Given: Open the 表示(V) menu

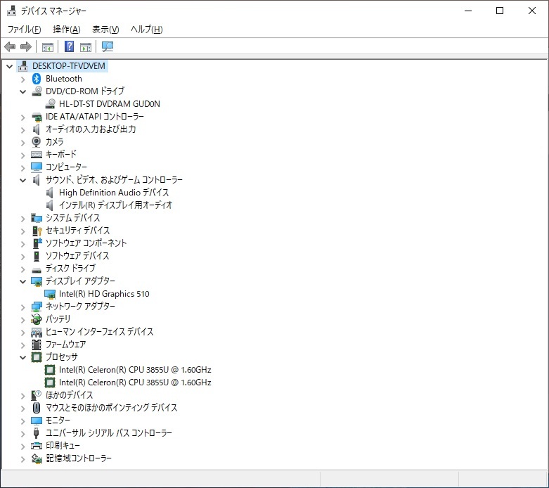Looking at the screenshot, I should [x=105, y=30].
